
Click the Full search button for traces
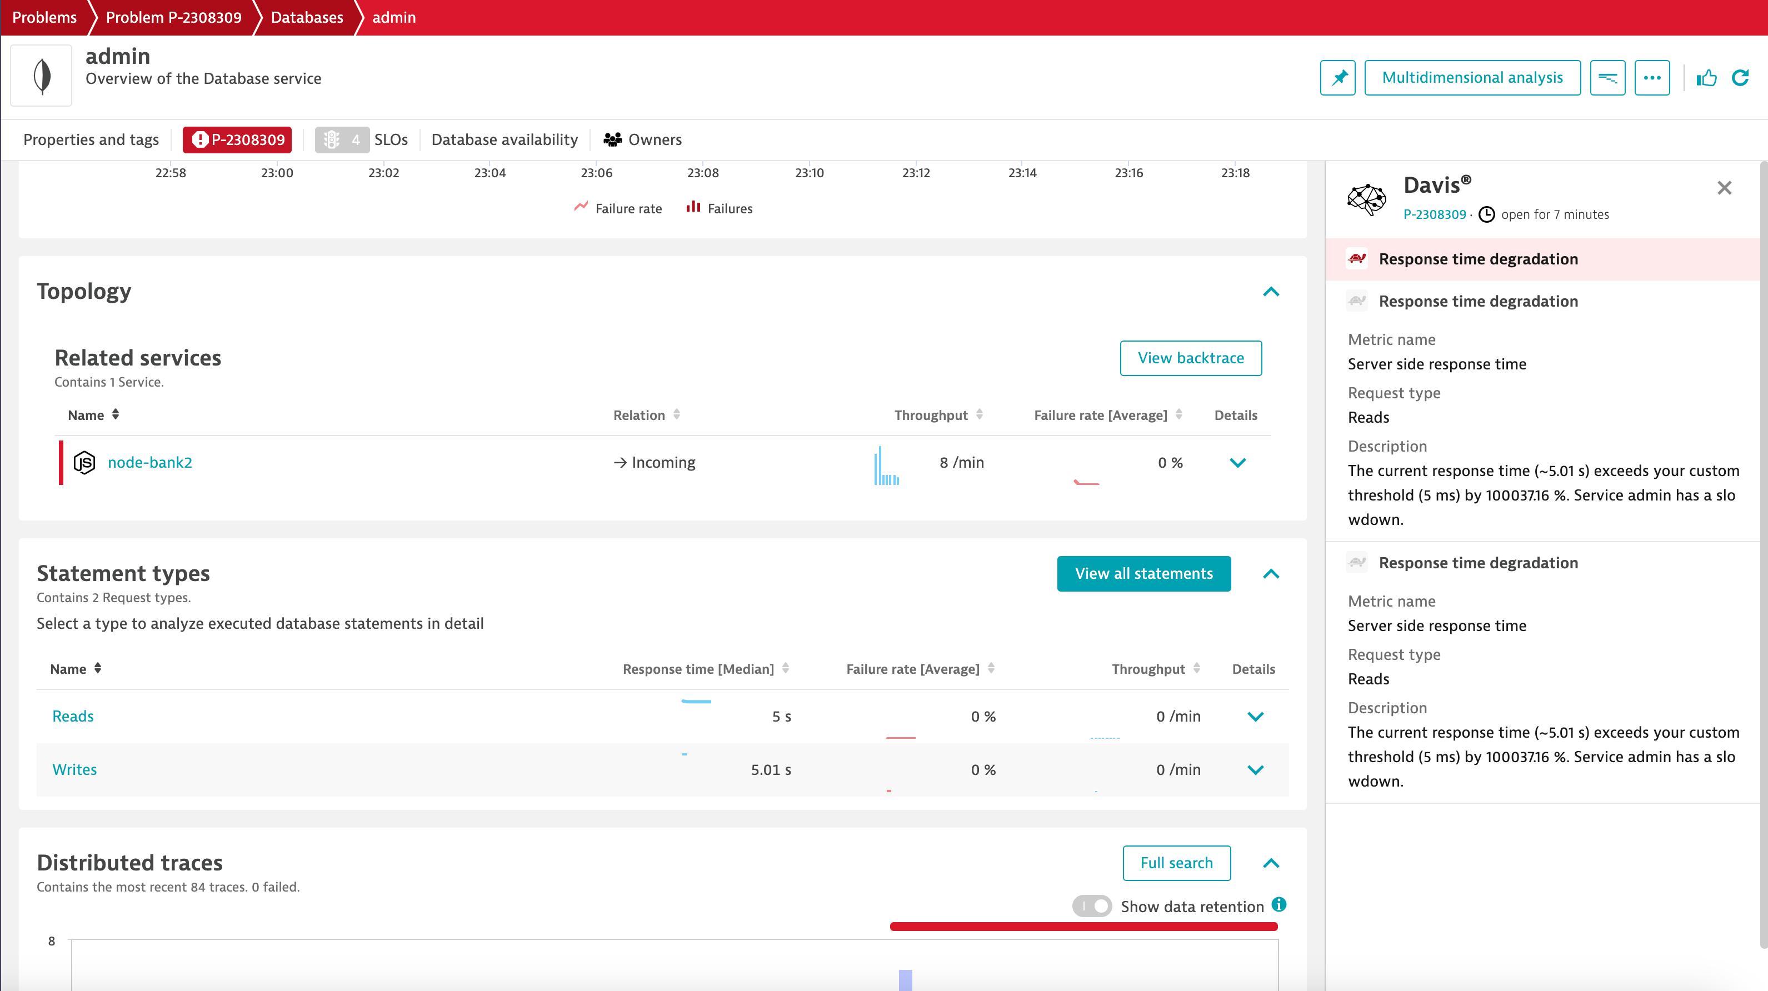tap(1176, 862)
